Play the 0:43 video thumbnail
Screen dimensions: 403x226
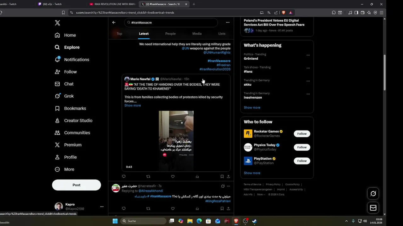click(x=176, y=141)
